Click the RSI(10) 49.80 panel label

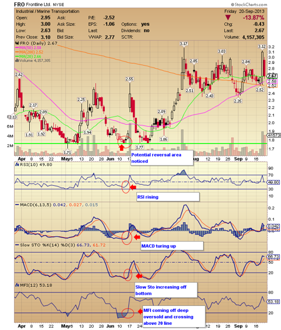pyautogui.click(x=36, y=165)
